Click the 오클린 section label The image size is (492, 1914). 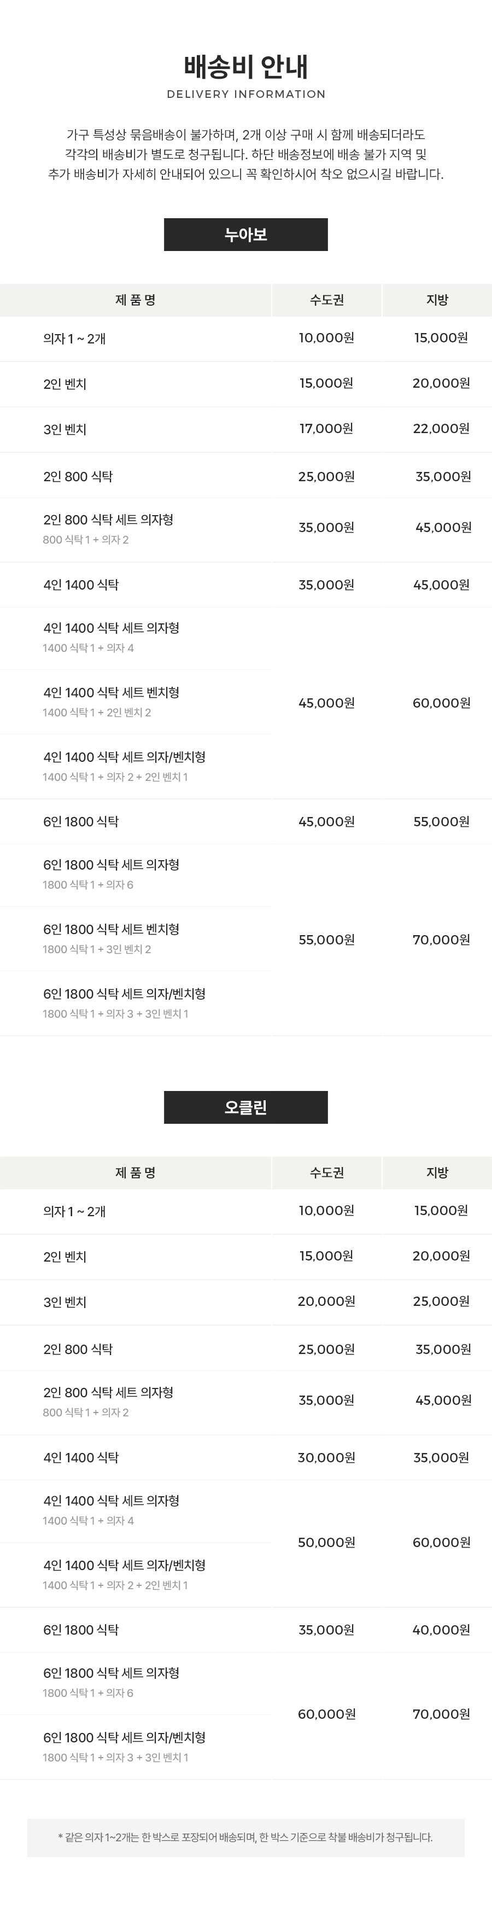point(245,1107)
